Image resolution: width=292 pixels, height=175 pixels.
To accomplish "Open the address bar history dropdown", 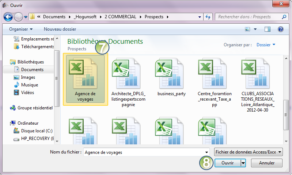I will (x=200, y=17).
